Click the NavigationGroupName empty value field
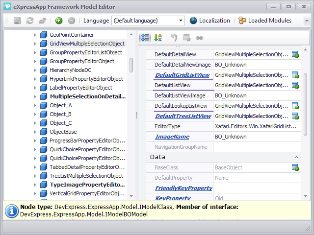 257,147
